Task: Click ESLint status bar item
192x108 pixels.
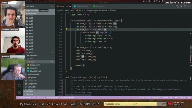Action: pyautogui.click(x=183, y=97)
